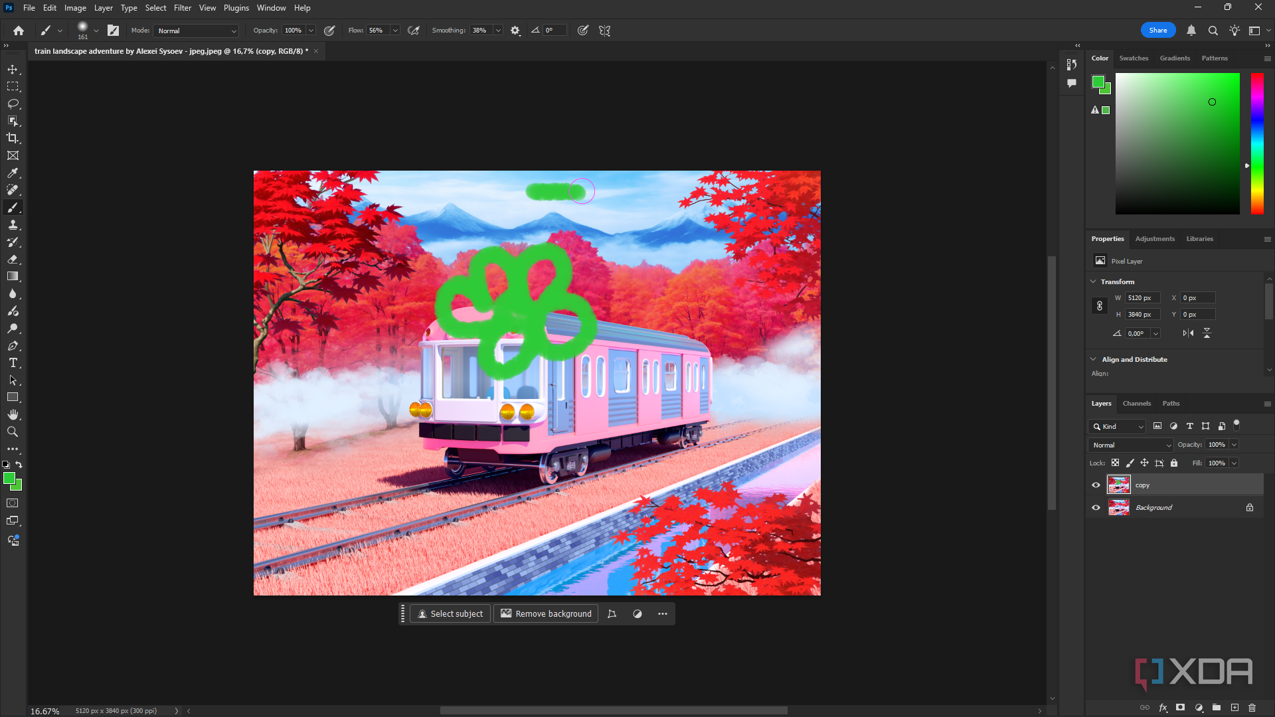Toggle lock transparent pixels

[1115, 463]
